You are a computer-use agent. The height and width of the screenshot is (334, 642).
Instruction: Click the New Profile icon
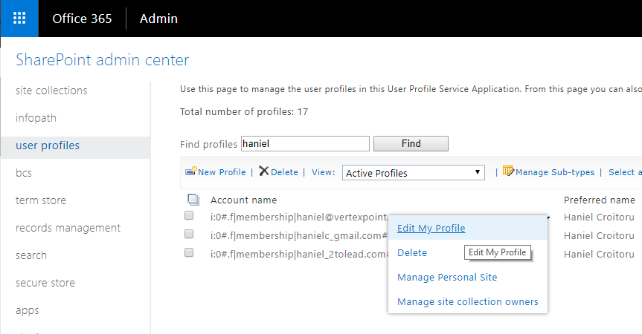tap(190, 172)
